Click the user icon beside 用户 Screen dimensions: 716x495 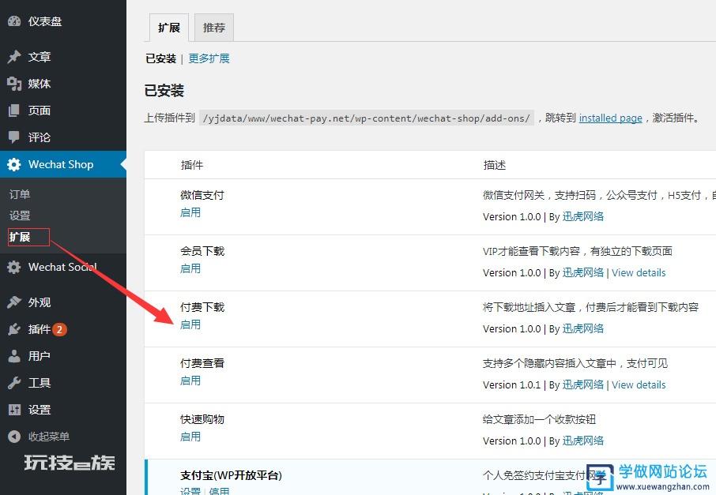[14, 356]
